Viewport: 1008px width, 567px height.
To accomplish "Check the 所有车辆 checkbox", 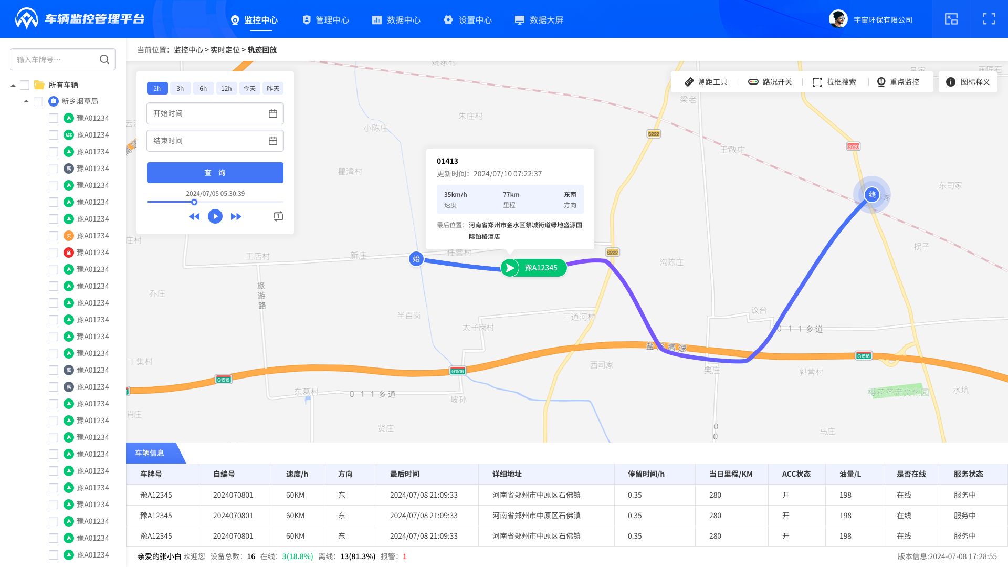I will [x=25, y=85].
